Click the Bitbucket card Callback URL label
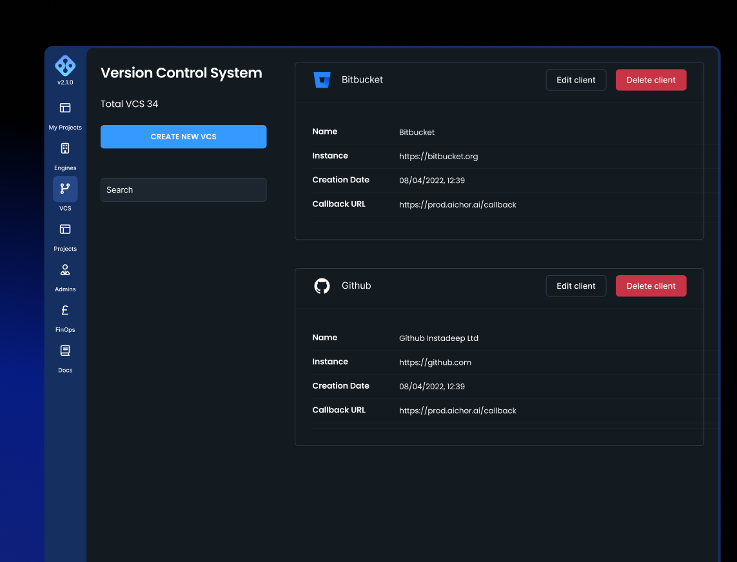The image size is (737, 562). tap(339, 204)
